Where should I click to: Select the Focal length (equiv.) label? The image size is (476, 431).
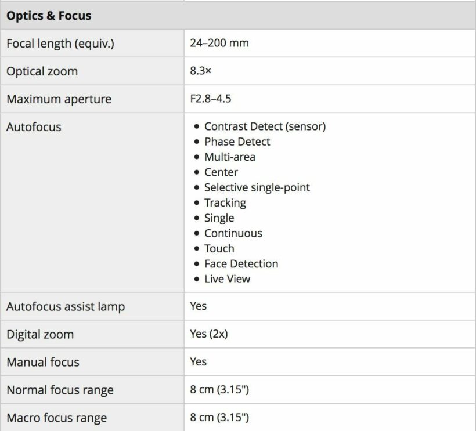pos(60,44)
